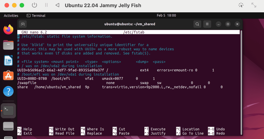Toggle VM window resize mode
Screen dimensions: 264x139
click(x=254, y=5)
